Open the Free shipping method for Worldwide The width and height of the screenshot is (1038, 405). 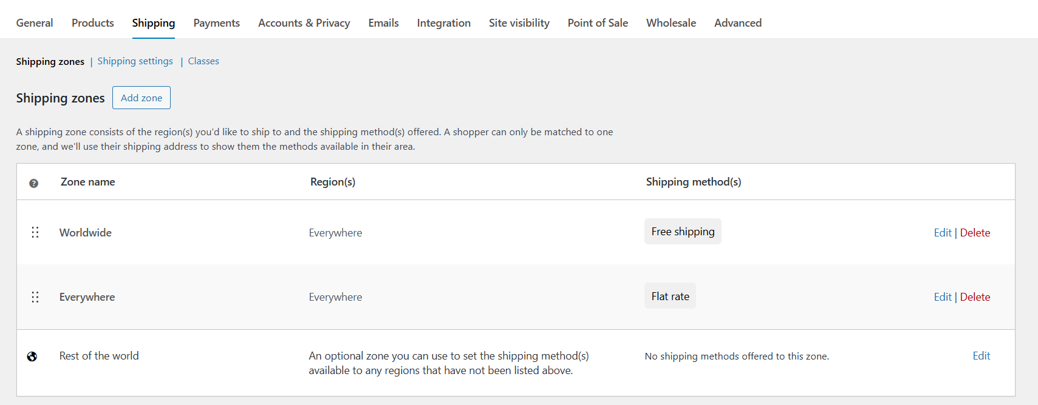pos(682,231)
